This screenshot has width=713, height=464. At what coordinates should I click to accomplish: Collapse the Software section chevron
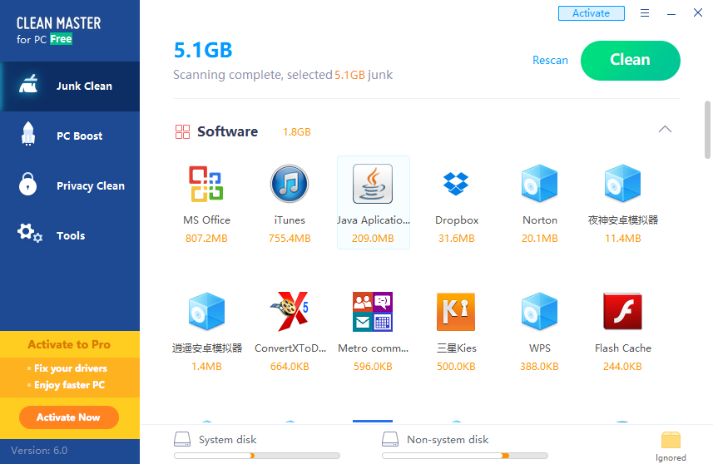665,130
